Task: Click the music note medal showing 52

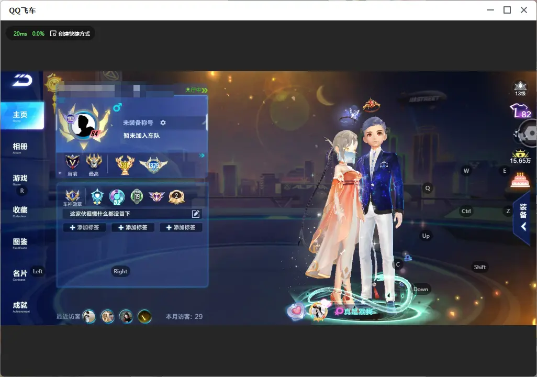Action: 117,197
